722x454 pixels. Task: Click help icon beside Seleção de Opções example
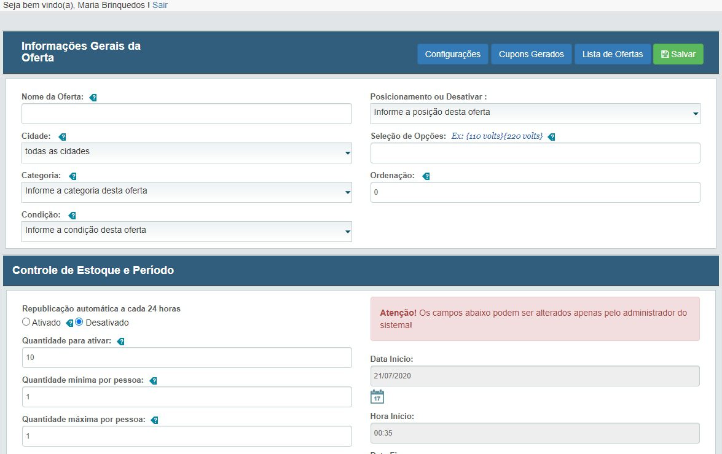pyautogui.click(x=552, y=137)
